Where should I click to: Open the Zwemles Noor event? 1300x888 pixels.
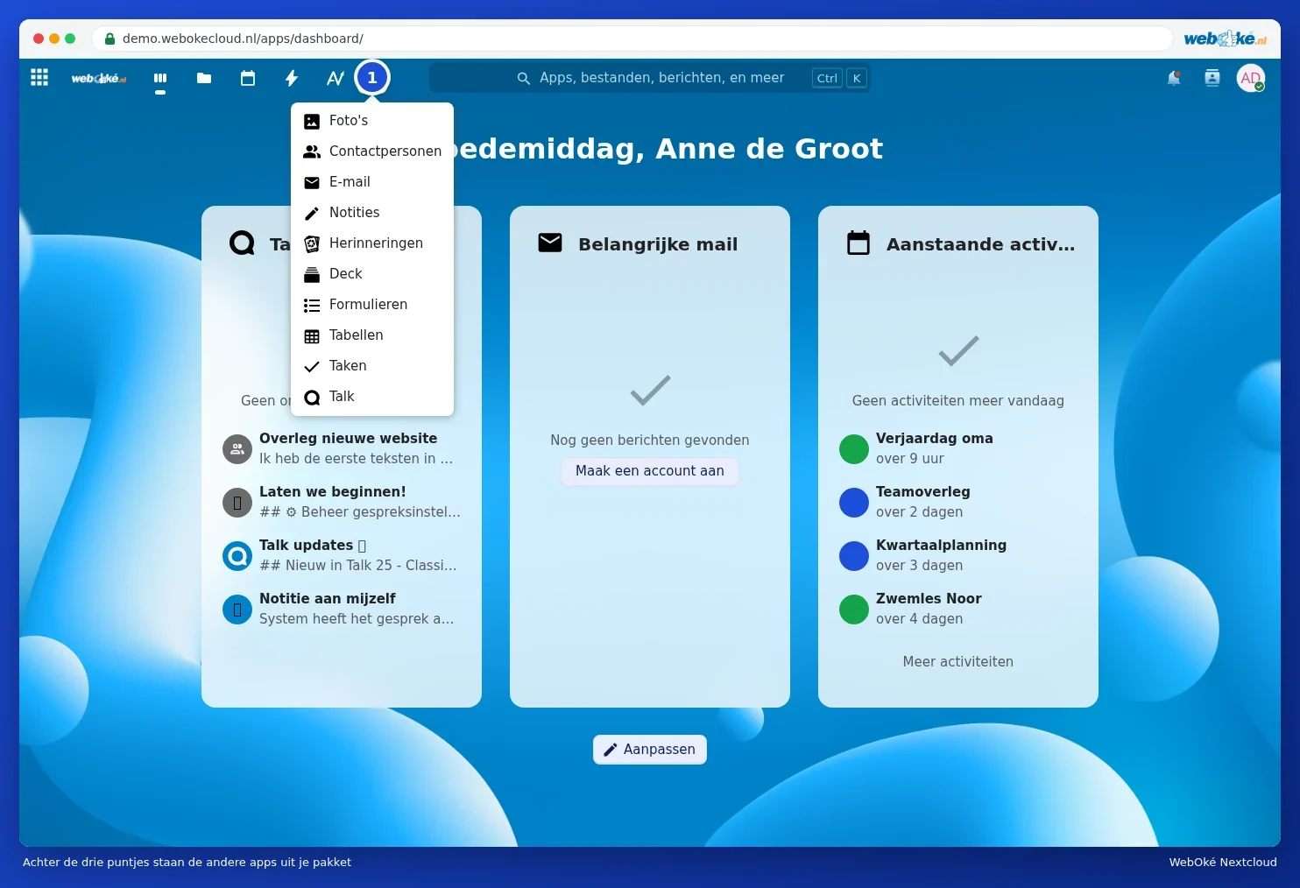click(958, 609)
